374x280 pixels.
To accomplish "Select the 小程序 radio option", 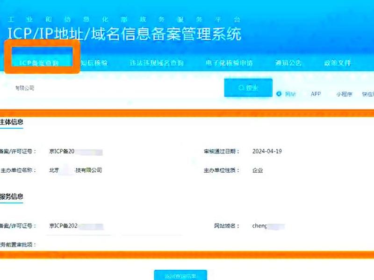I will point(344,94).
